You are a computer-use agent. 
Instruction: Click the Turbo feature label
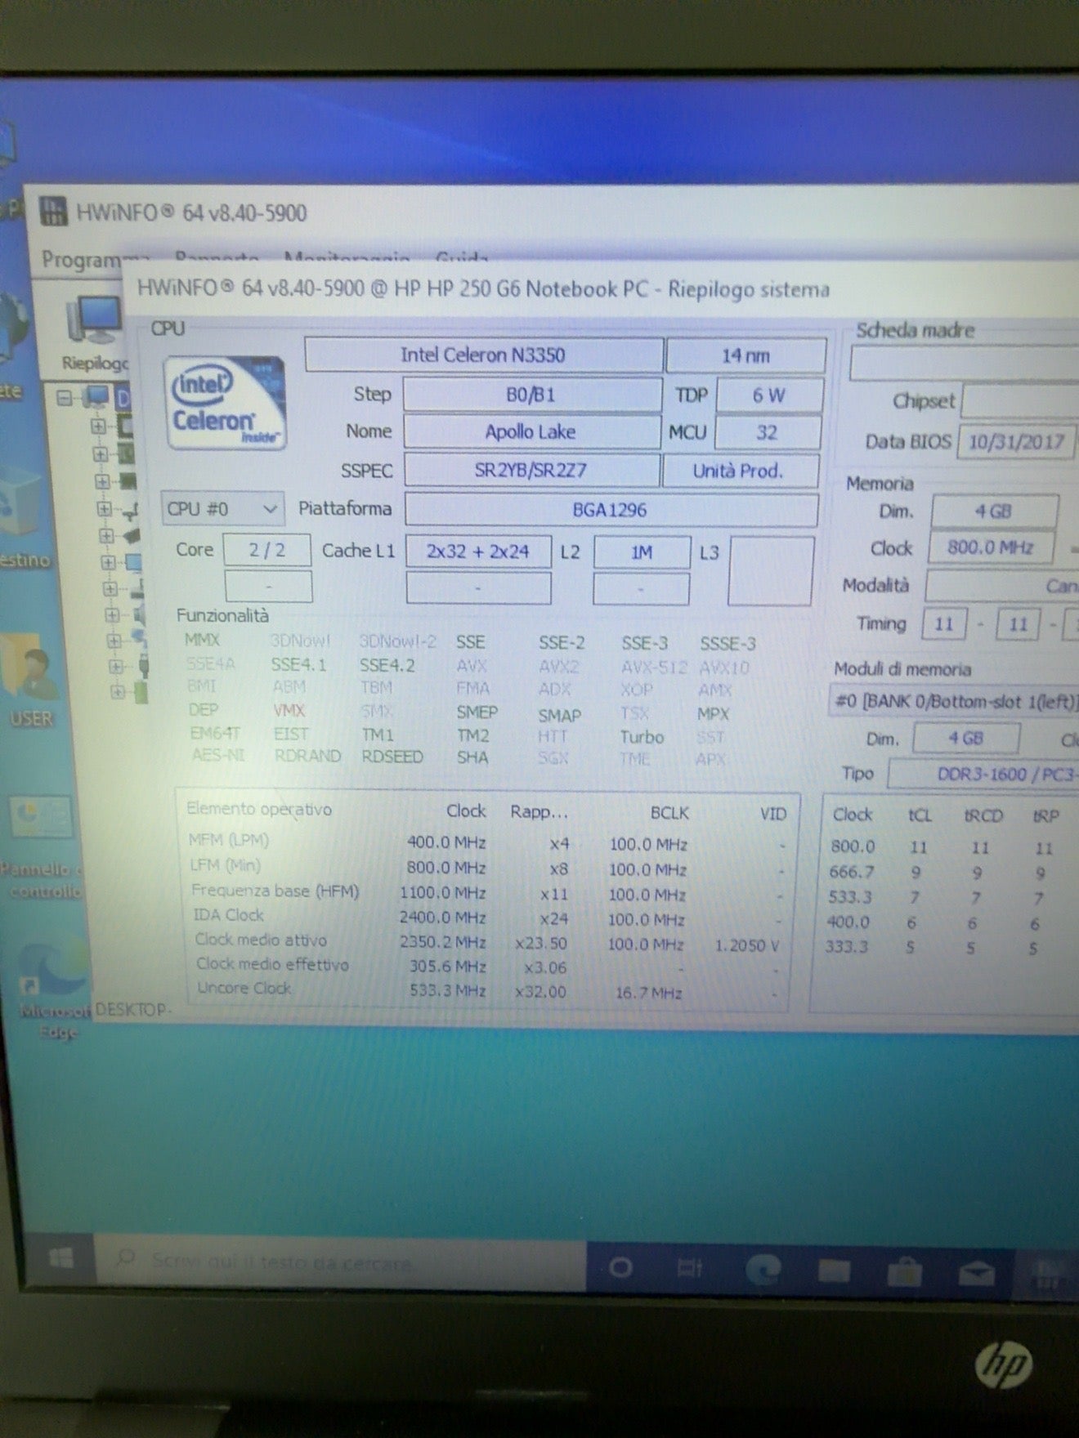point(642,737)
